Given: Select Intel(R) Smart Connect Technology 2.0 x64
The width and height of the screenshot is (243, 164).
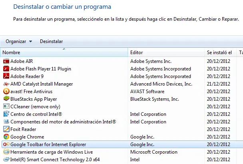Looking at the screenshot, I should point(55,160).
